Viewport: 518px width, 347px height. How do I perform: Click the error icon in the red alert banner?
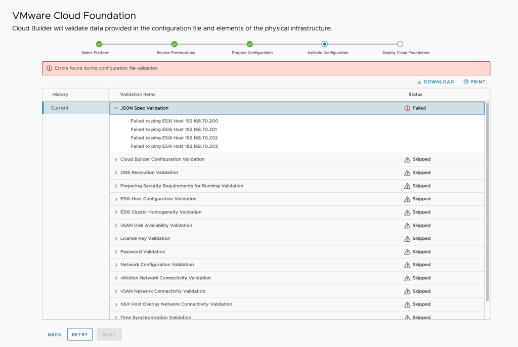[x=49, y=68]
